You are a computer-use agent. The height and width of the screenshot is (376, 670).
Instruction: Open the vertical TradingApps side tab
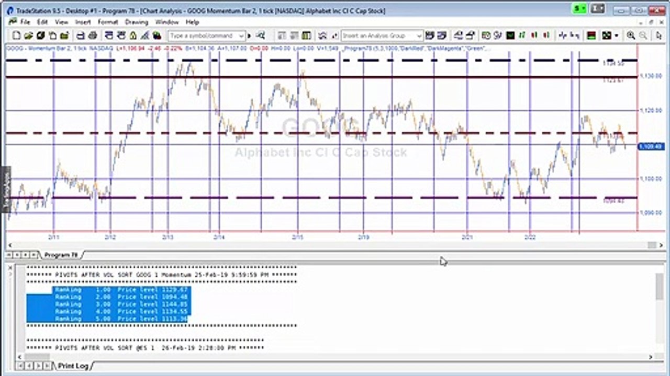coord(6,190)
